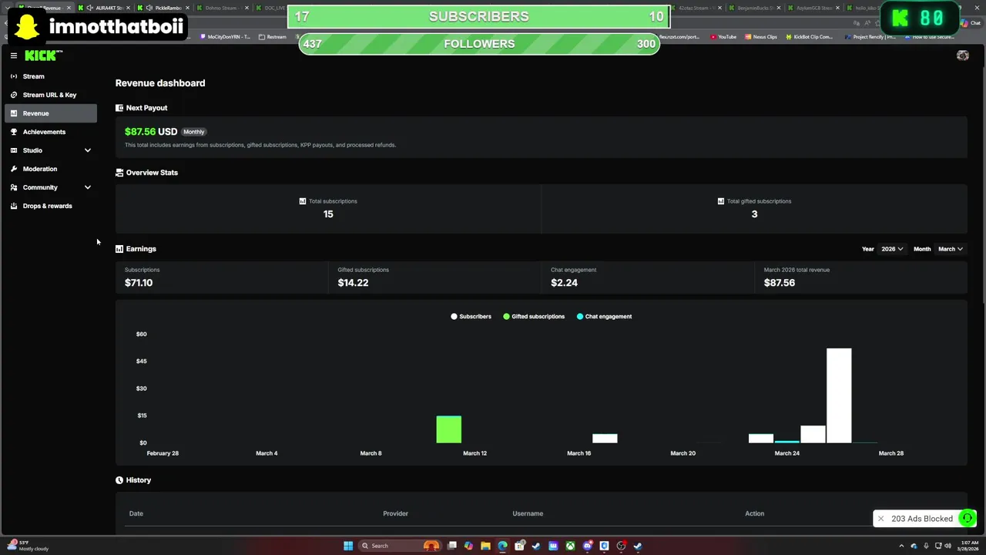This screenshot has height=555, width=986.
Task: Select Revenue in the sidebar
Action: (51, 113)
